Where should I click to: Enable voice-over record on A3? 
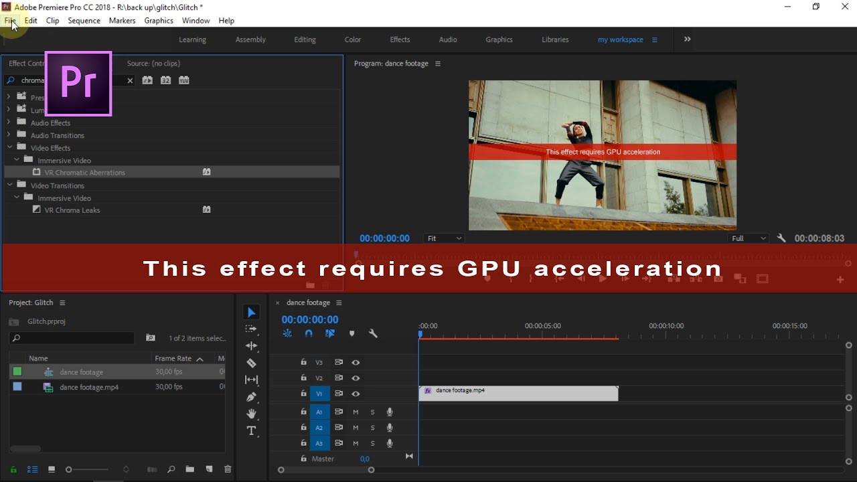(x=390, y=443)
